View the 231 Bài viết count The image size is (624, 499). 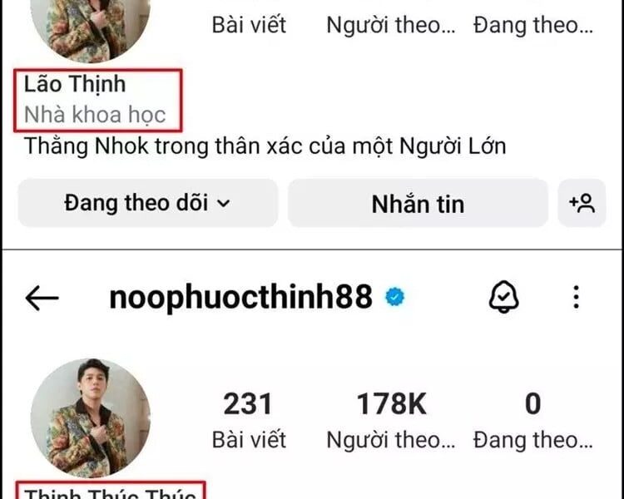(249, 421)
